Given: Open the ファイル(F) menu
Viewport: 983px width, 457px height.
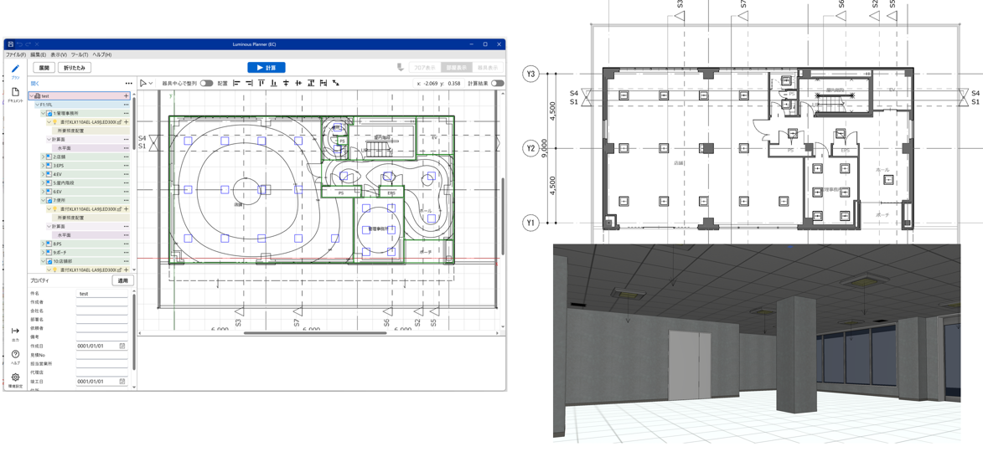Looking at the screenshot, I should [x=16, y=55].
